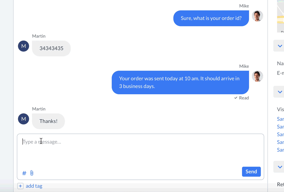This screenshot has width=284, height=192.
Task: Click Martin's M avatar beside message 34343435
Action: click(x=23, y=46)
